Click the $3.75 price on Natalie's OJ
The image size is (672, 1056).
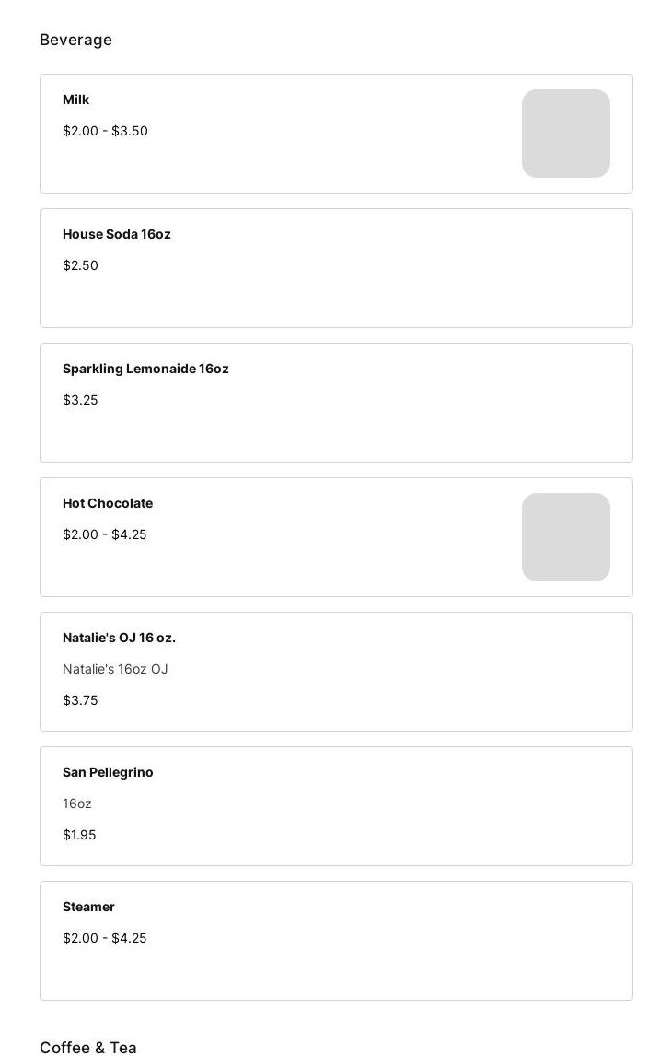coord(80,700)
